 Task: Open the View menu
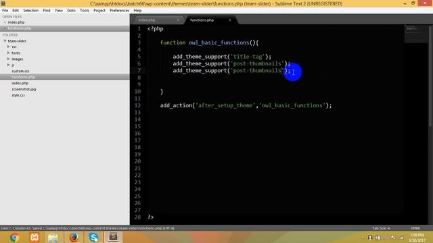59,11
